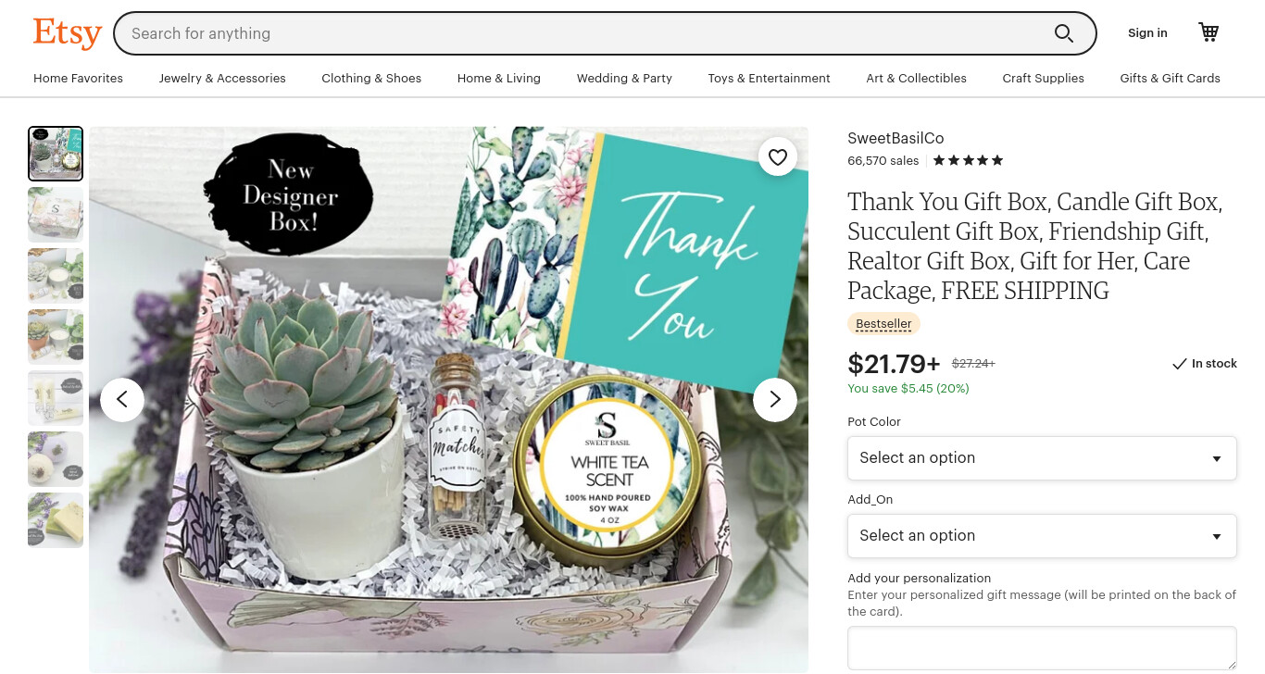This screenshot has width=1265, height=674.
Task: Open Jewelry & Accessories category menu
Action: [x=222, y=79]
